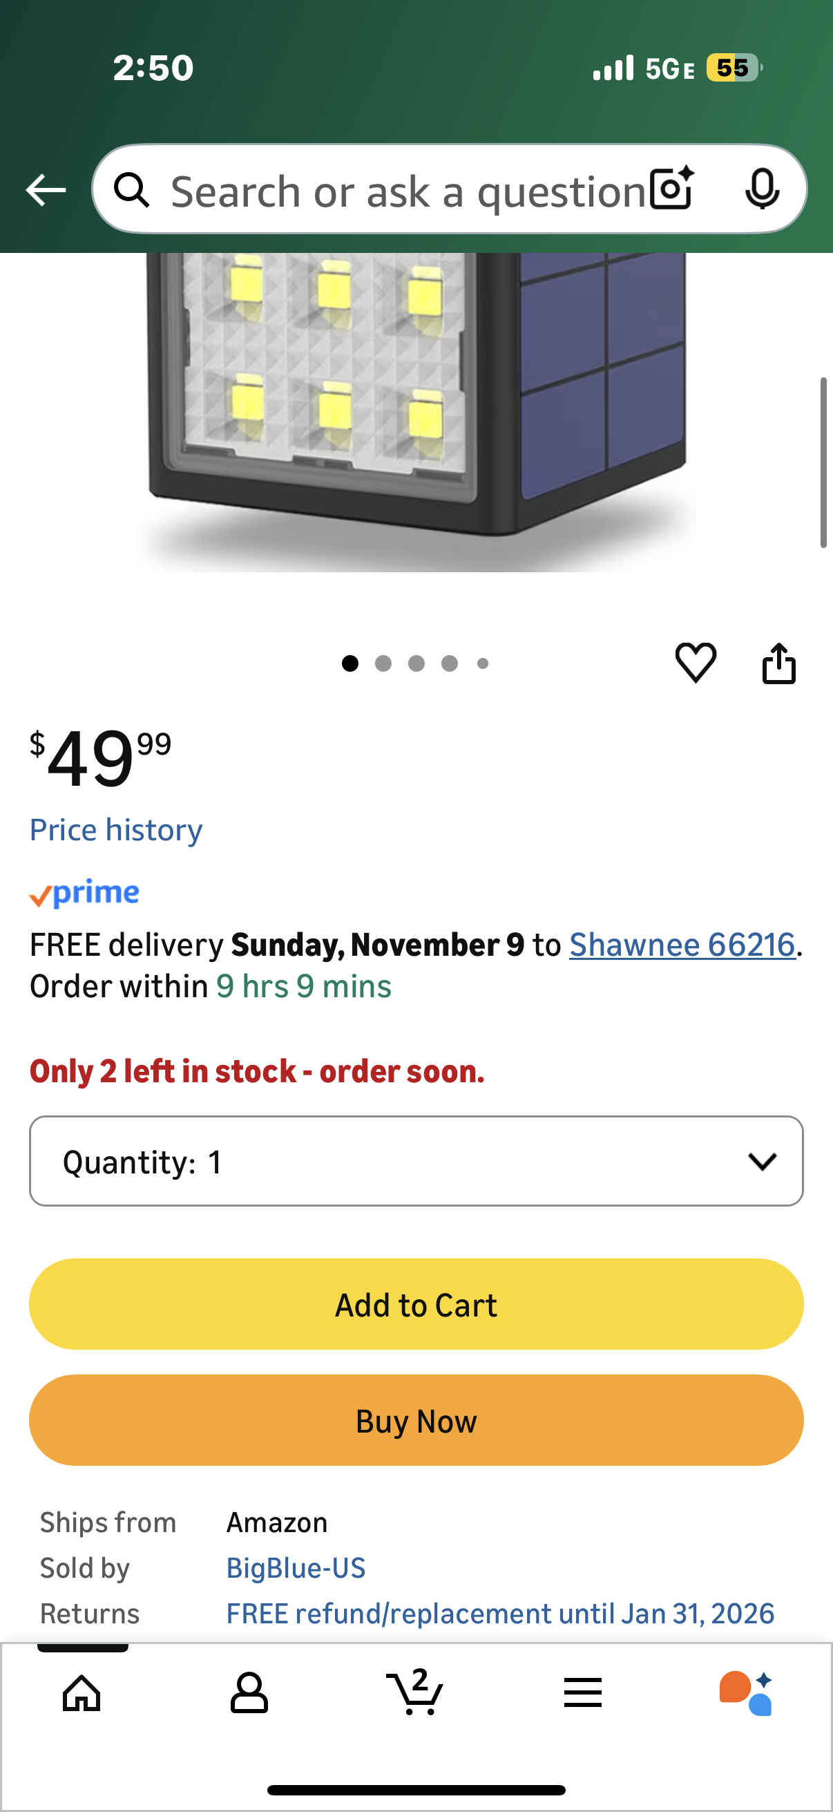Image resolution: width=833 pixels, height=1812 pixels.
Task: Open the Home tab
Action: tap(82, 1692)
